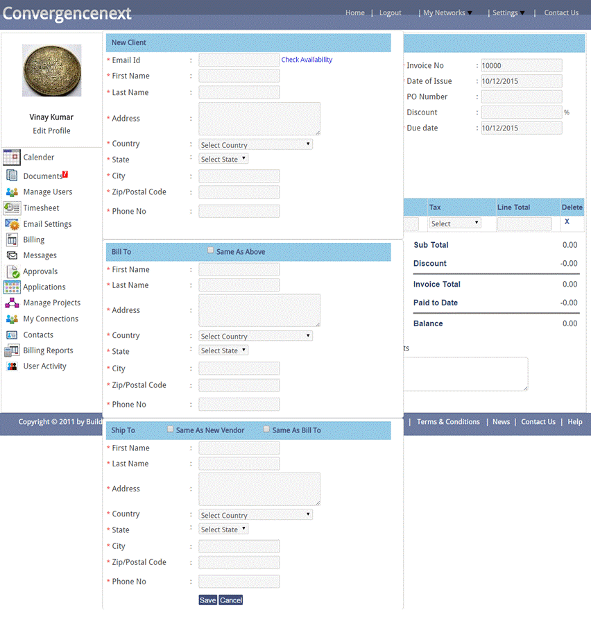
Task: Click New Client Last Name field
Action: pos(239,92)
